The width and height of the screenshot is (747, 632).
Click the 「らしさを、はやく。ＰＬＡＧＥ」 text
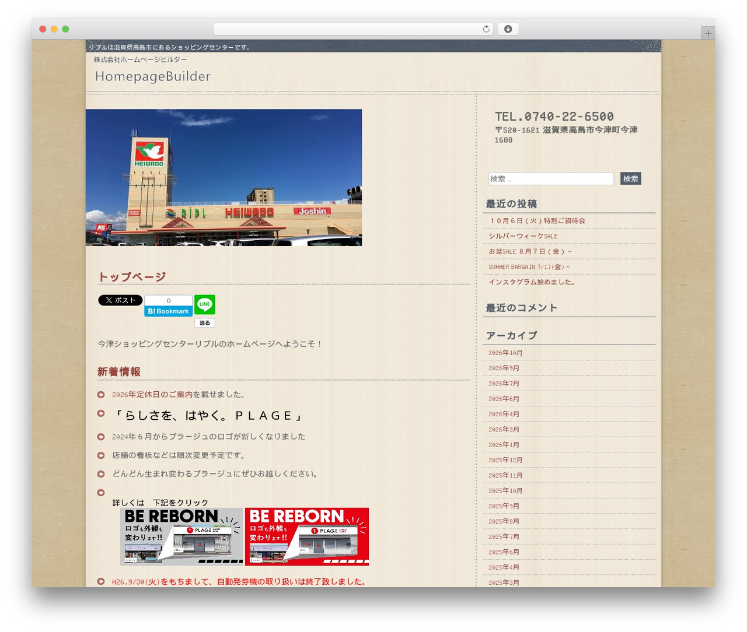[x=208, y=416]
